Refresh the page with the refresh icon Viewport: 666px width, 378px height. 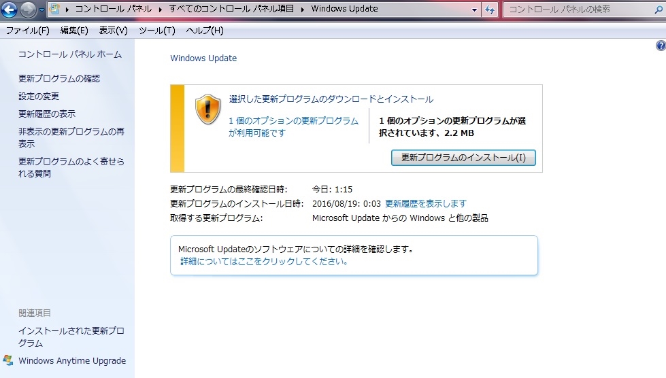coord(490,10)
